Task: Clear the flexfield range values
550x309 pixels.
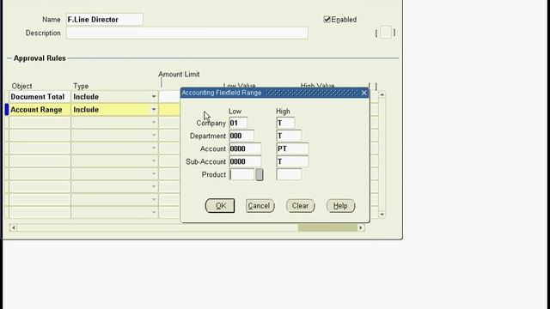Action: [300, 206]
